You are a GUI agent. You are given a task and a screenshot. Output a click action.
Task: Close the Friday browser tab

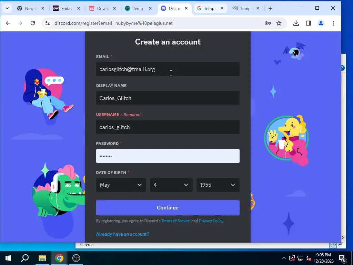point(79,8)
